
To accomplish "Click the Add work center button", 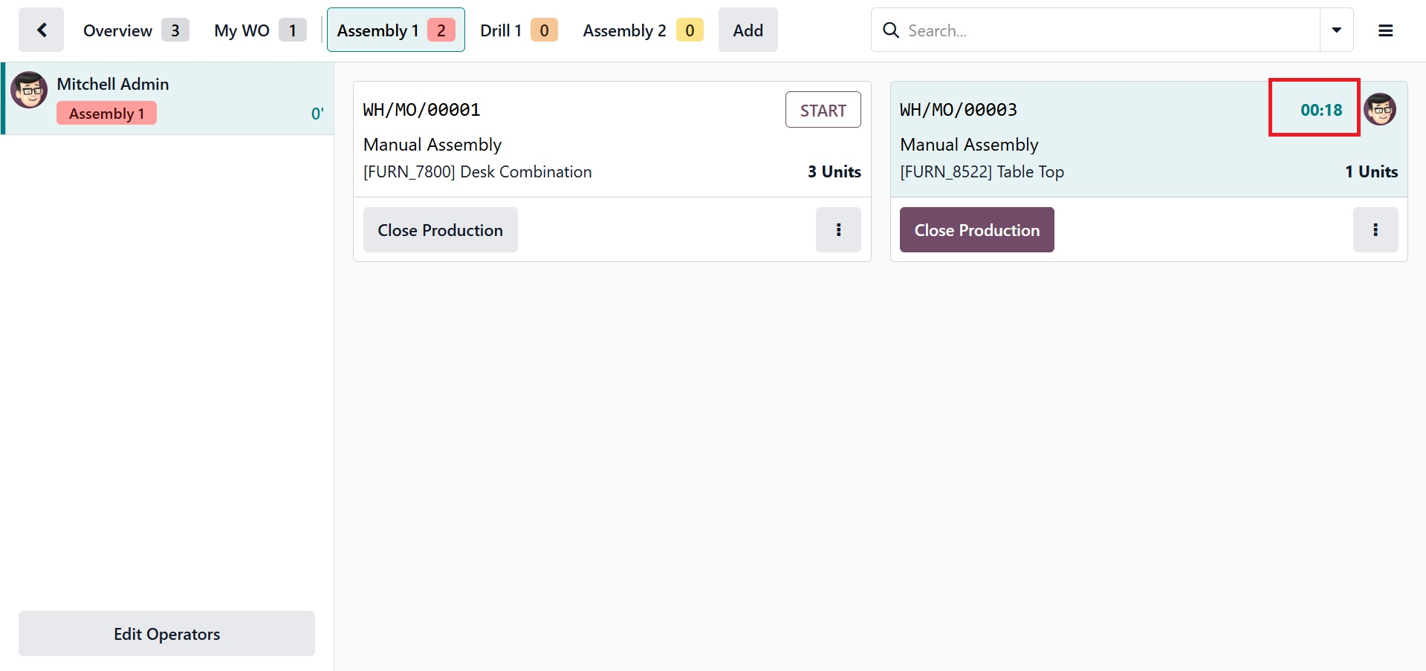I will click(748, 30).
